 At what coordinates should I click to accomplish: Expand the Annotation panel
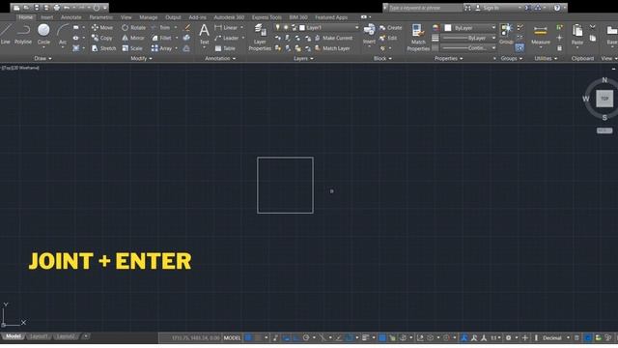pyautogui.click(x=220, y=58)
